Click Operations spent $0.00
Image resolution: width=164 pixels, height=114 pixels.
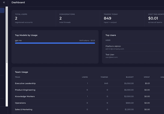coord(147,103)
